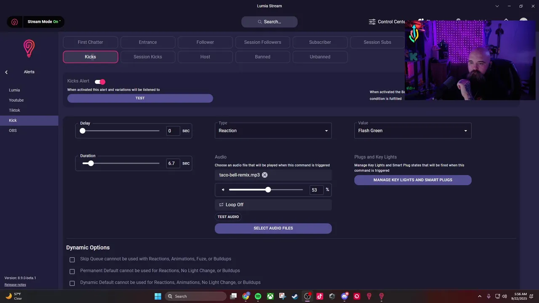Click SELECT AUDIO FILES button
This screenshot has width=539, height=303.
273,228
